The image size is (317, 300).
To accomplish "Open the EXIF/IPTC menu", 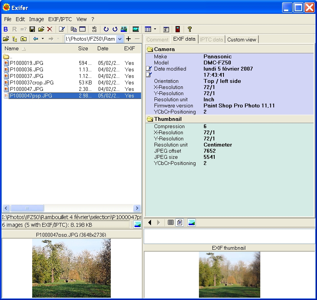I will click(60, 19).
